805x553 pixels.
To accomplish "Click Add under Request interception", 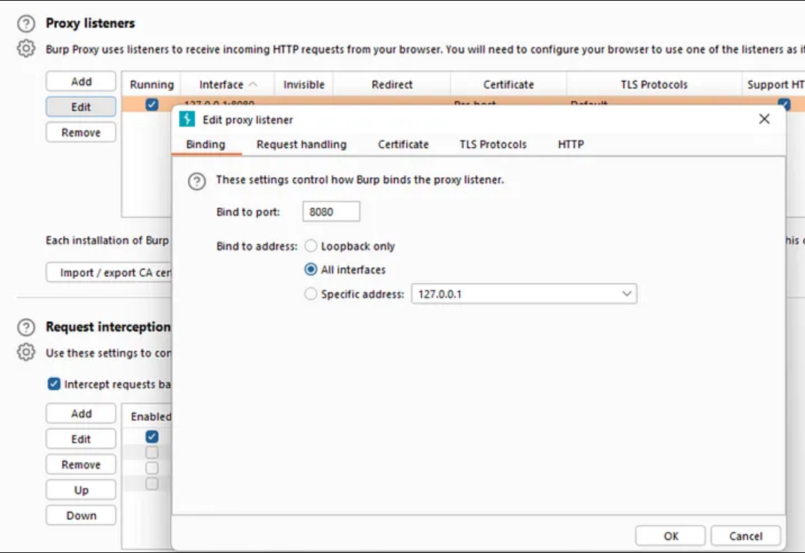I will tap(81, 413).
